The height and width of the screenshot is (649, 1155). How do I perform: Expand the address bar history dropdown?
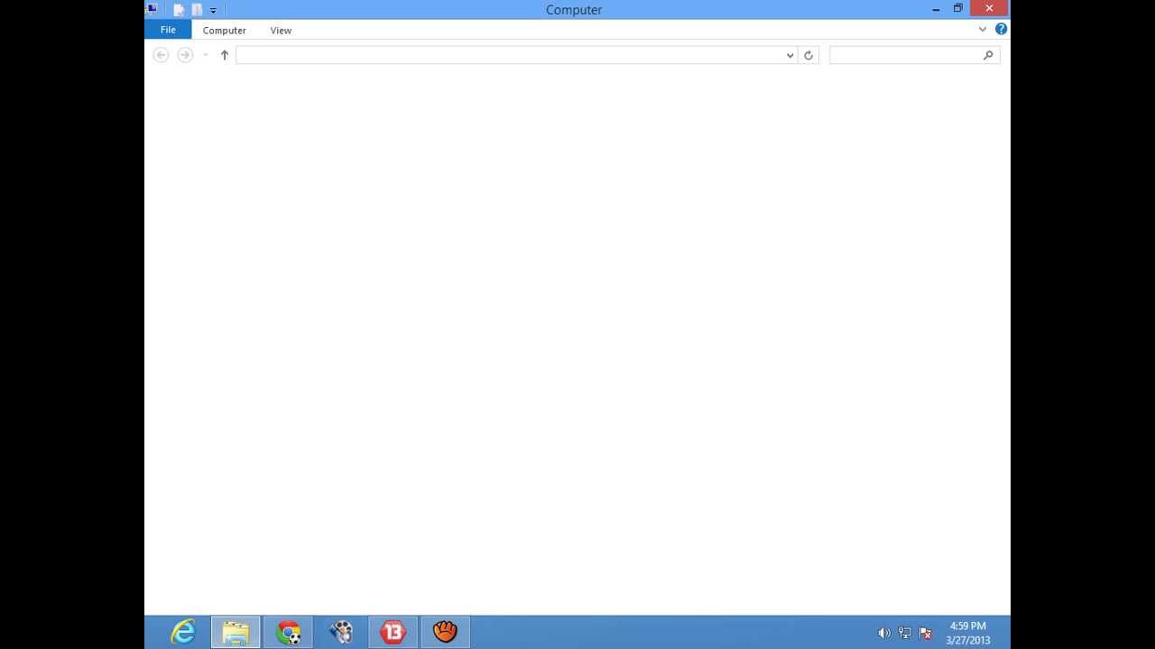tap(790, 55)
